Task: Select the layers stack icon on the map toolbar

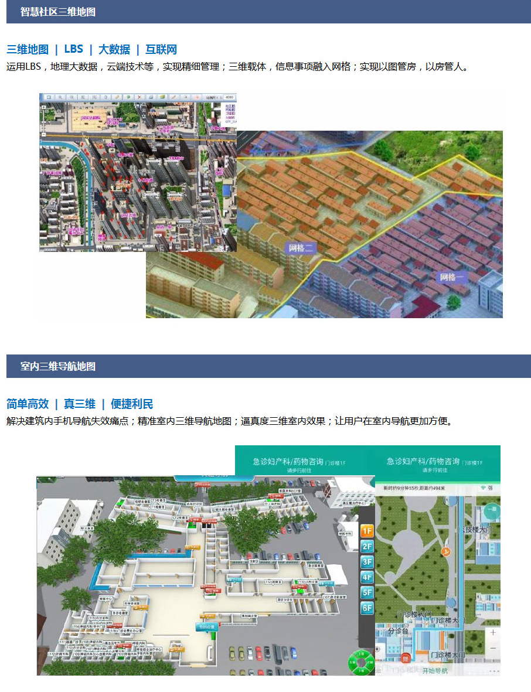Action: [x=162, y=97]
